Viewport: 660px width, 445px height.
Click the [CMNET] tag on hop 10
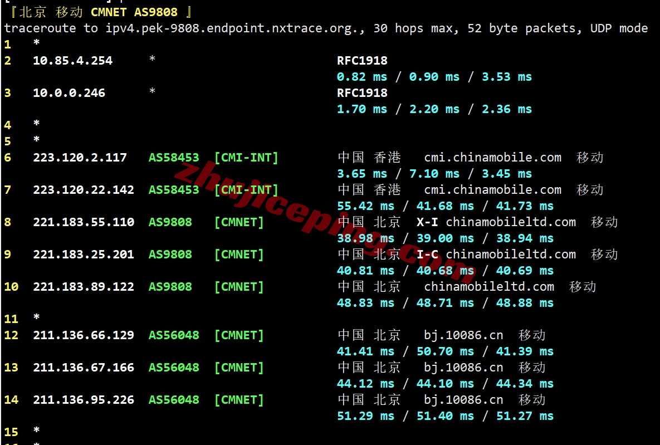tap(238, 286)
